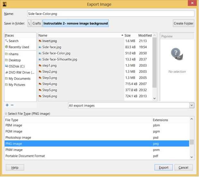Click the Step6.png file icon
The image size is (199, 177).
[x=40, y=96]
